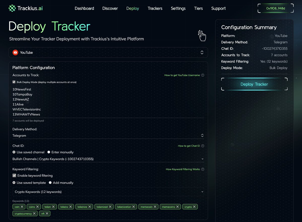302x222 pixels.
Task: Open the Discover navigation item
Action: [x=110, y=8]
